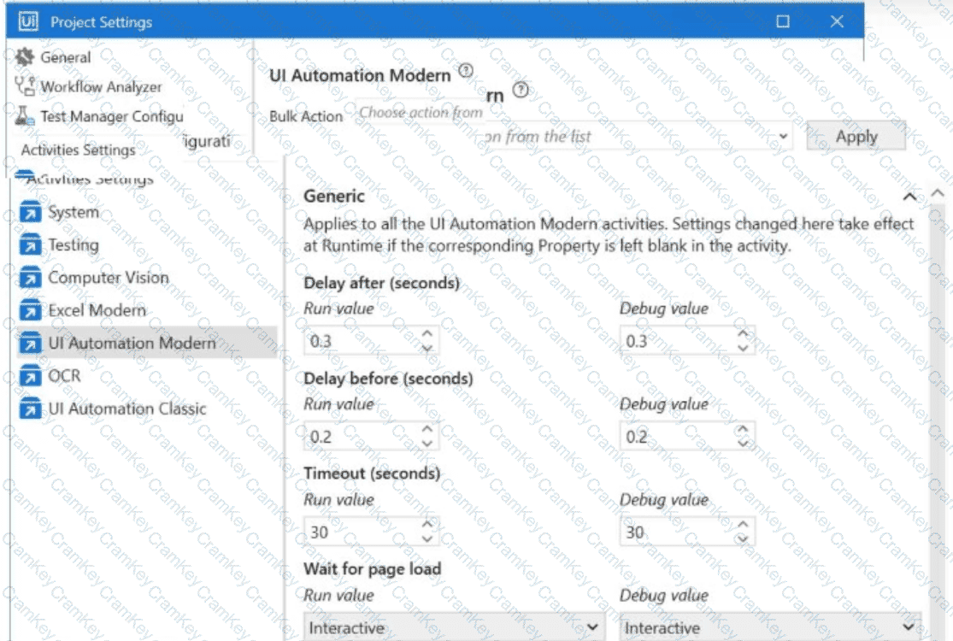Screen dimensions: 953x641
Task: Click the Testing package icon
Action: [31, 244]
